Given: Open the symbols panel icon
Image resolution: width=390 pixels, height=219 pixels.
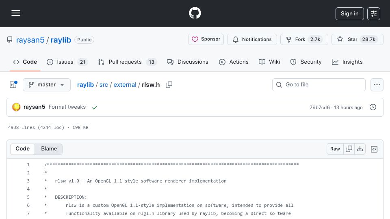Looking at the screenshot, I should [374, 149].
